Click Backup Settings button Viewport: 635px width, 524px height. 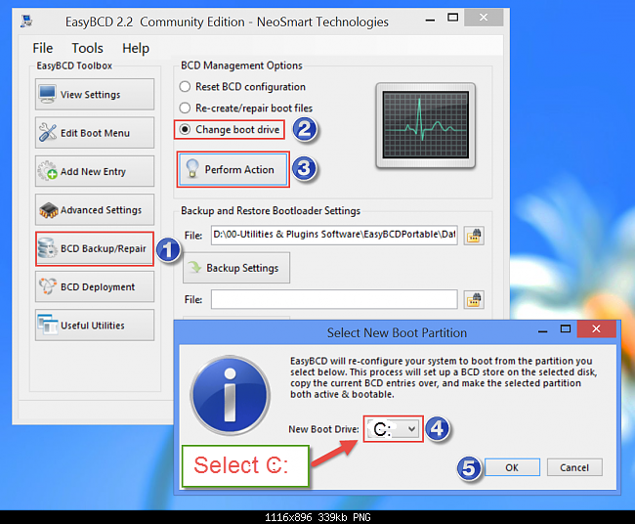(x=236, y=268)
